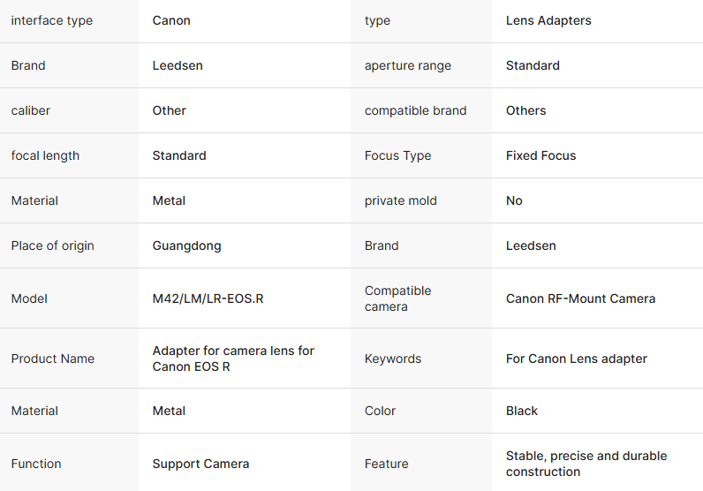
Task: Click the 'aperture range' attribute label
Action: point(407,65)
